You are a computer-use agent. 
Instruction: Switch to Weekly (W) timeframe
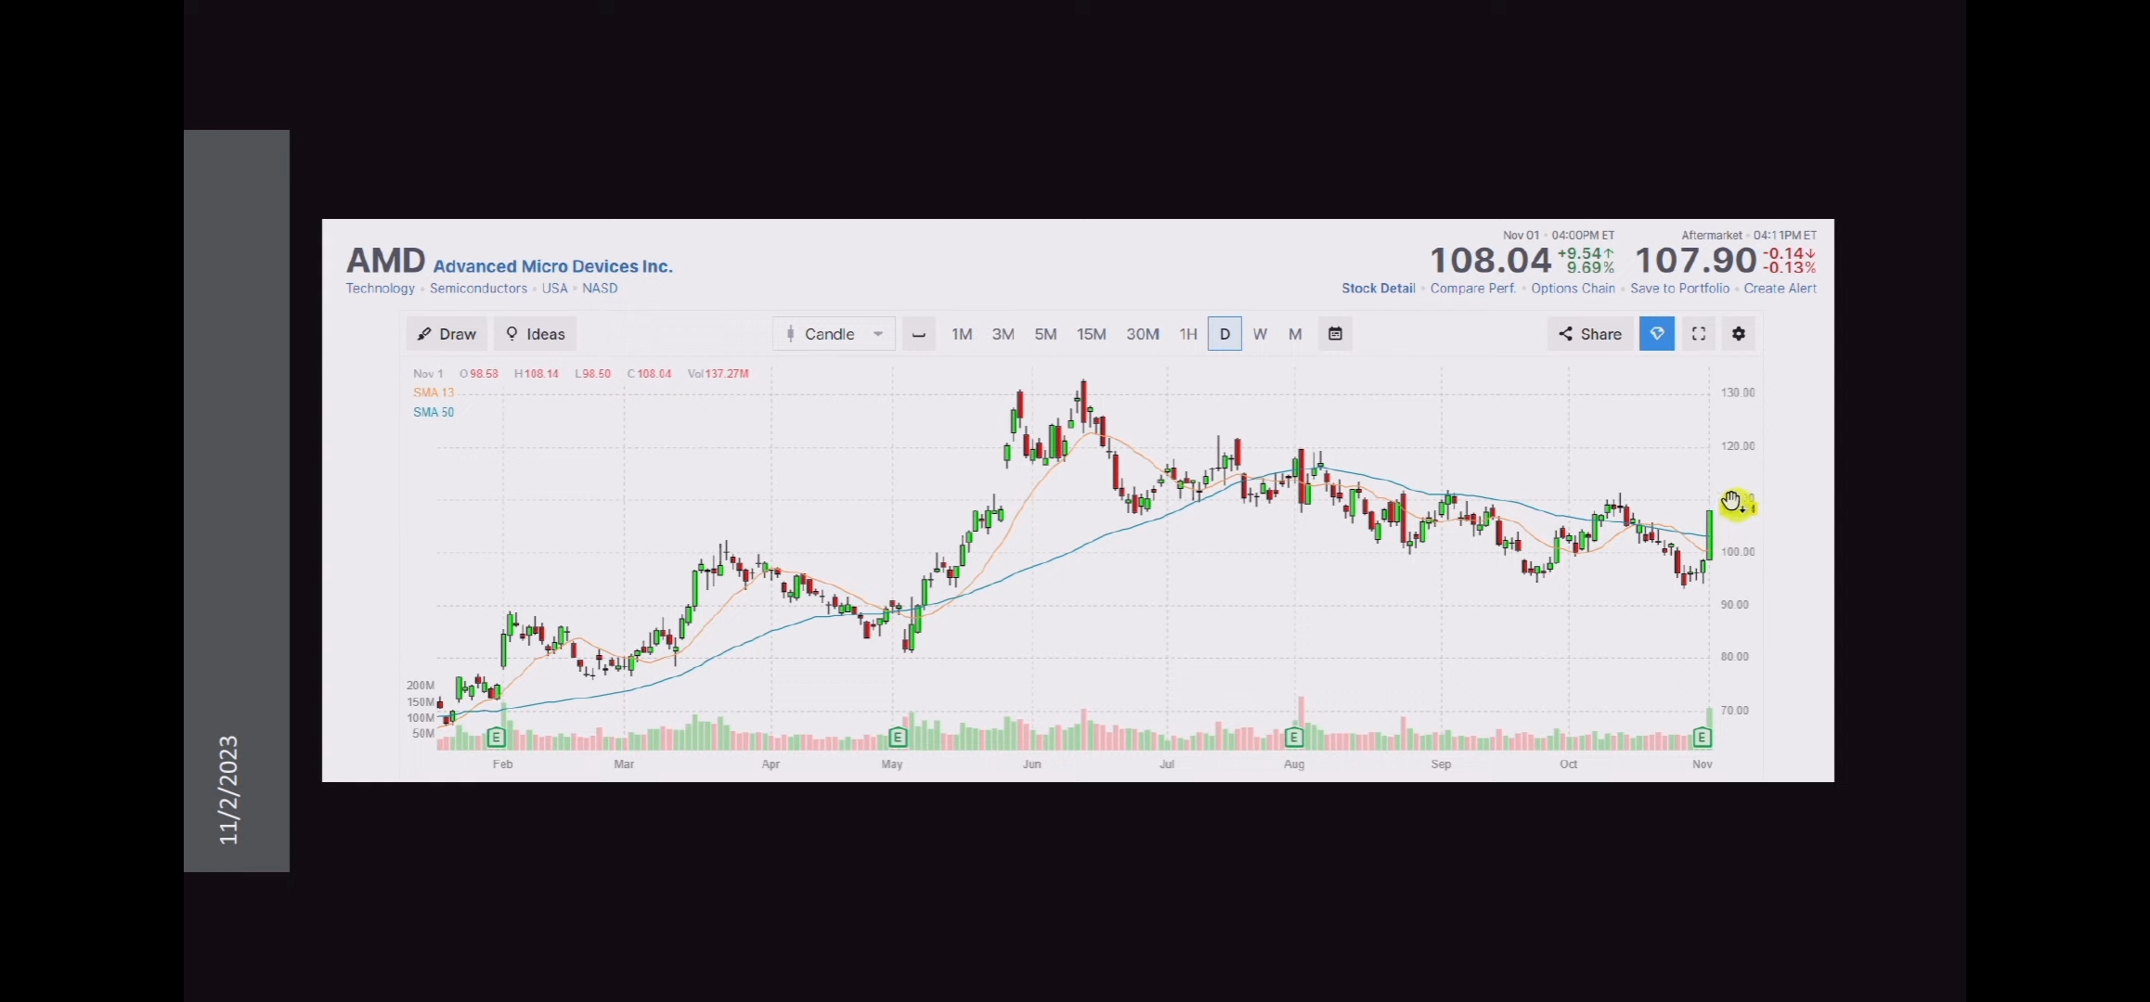pos(1260,334)
